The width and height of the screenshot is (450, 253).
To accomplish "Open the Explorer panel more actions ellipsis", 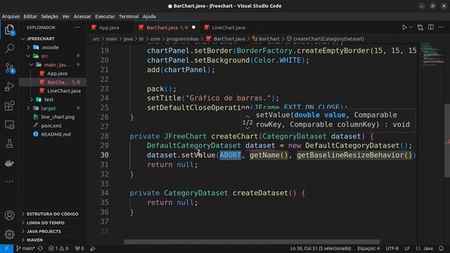I will point(77,27).
